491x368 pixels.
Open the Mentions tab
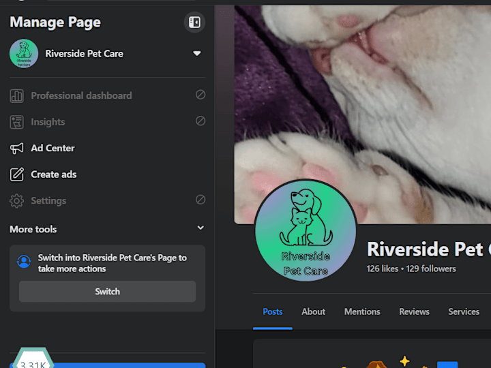362,311
